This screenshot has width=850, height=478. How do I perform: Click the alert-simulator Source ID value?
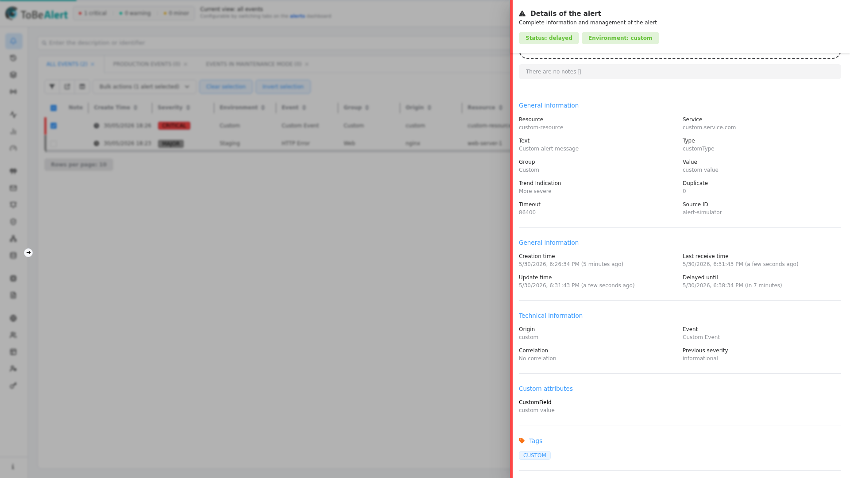tap(702, 212)
